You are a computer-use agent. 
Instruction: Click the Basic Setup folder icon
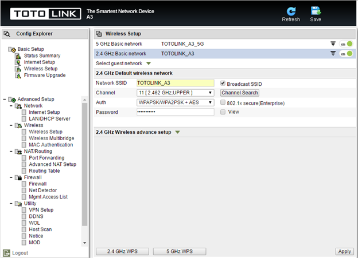(12, 49)
